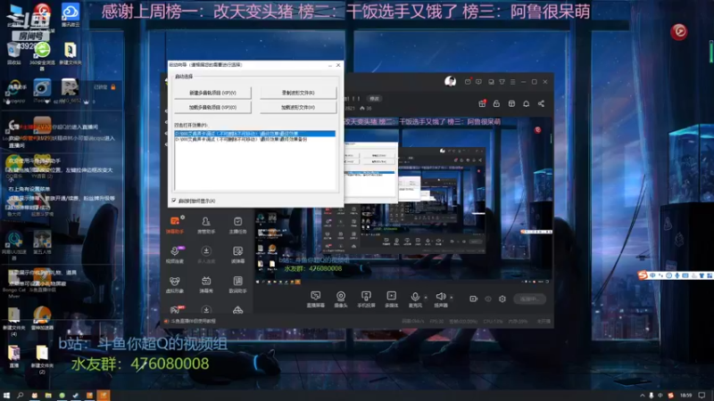
Task: Click the Sogou input method S logo
Action: click(643, 275)
